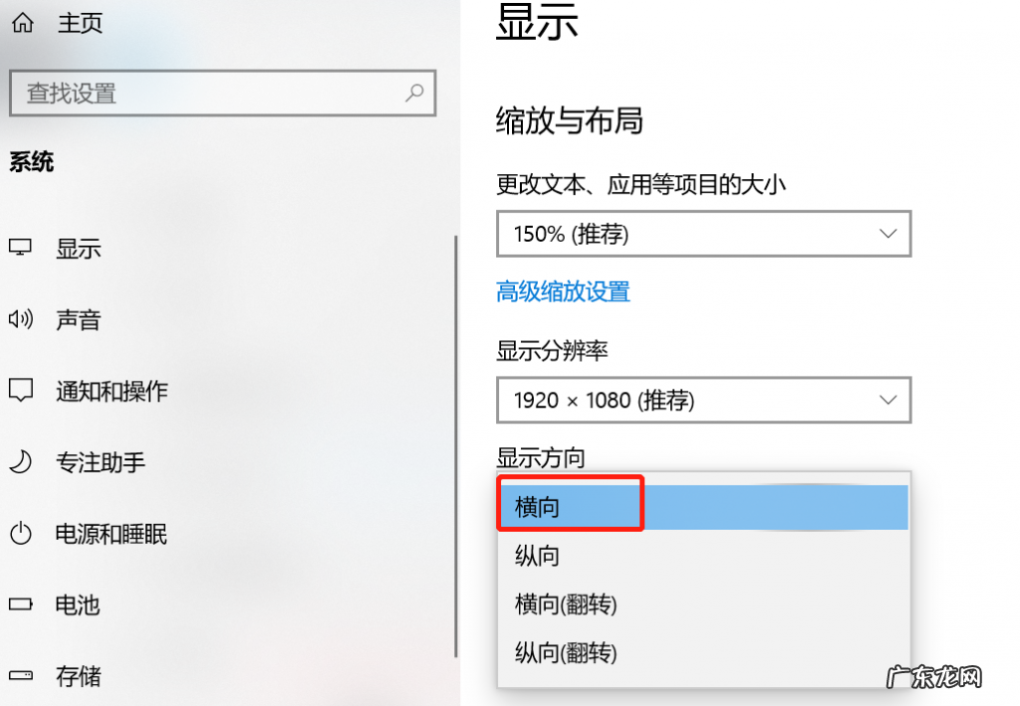Viewport: 1020px width, 706px height.
Task: Click the Home (主页) house icon
Action: [22, 23]
